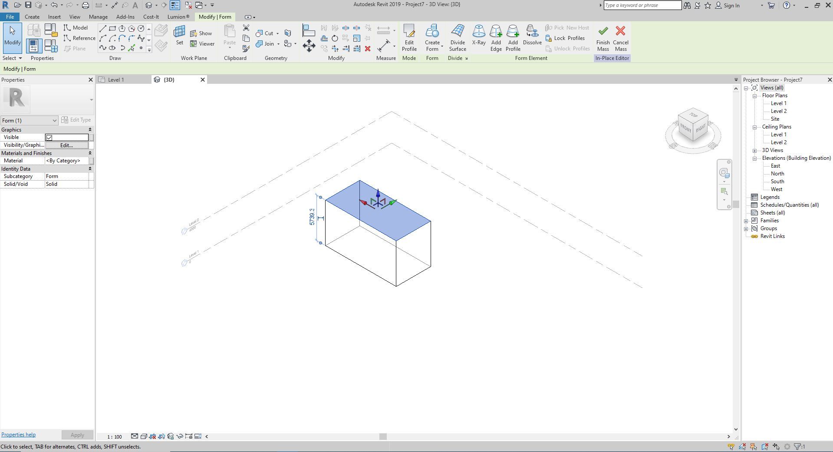Open the Manage ribbon tab
Viewport: 833px width, 452px height.
coord(98,17)
